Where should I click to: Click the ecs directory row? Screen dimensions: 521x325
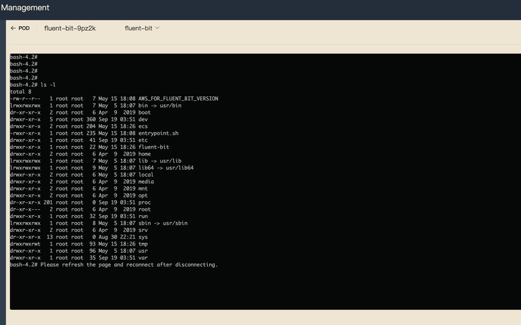tap(79, 126)
